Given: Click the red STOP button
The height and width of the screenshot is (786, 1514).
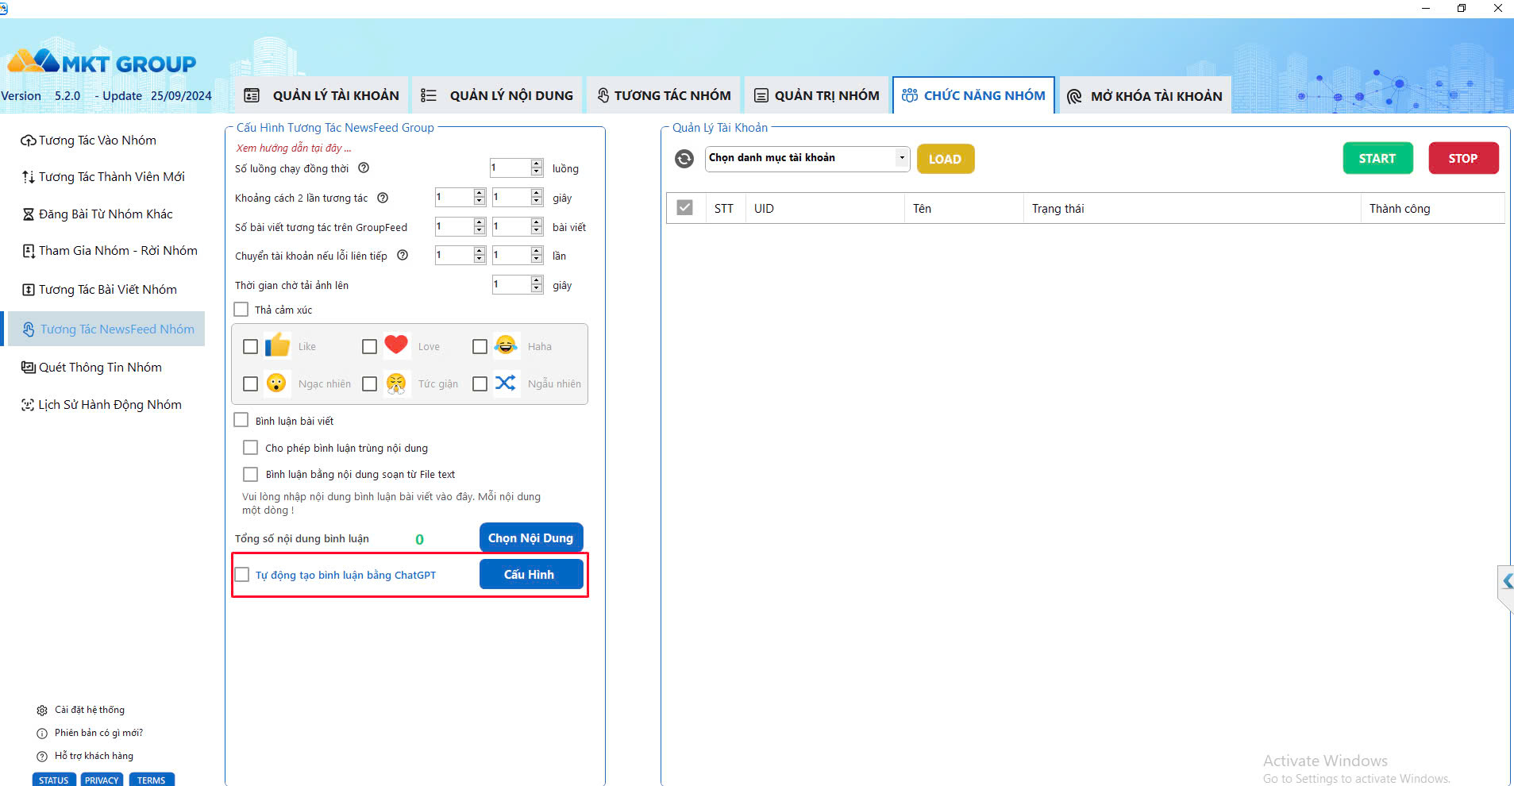Looking at the screenshot, I should click(1463, 158).
